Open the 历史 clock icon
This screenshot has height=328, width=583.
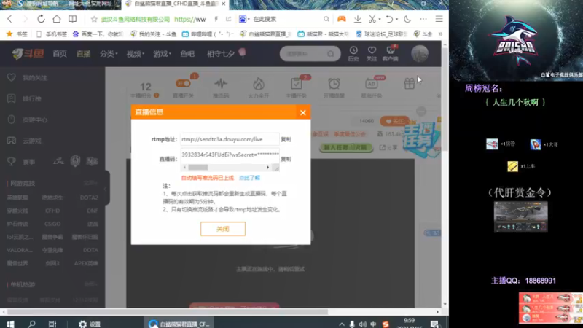(x=353, y=53)
